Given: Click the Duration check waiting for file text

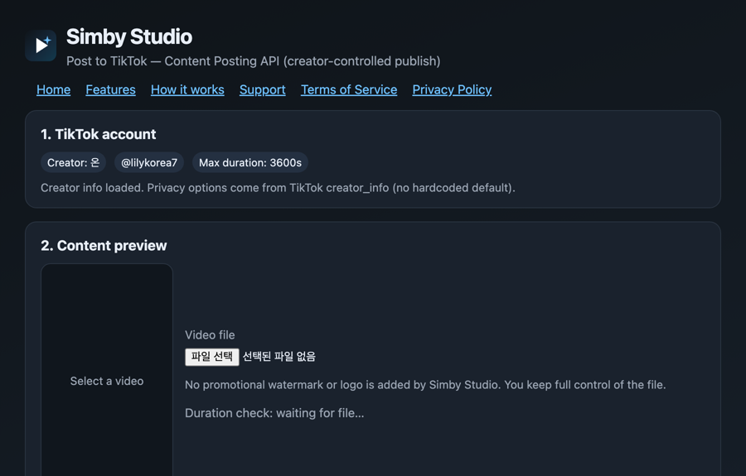Looking at the screenshot, I should pyautogui.click(x=274, y=413).
